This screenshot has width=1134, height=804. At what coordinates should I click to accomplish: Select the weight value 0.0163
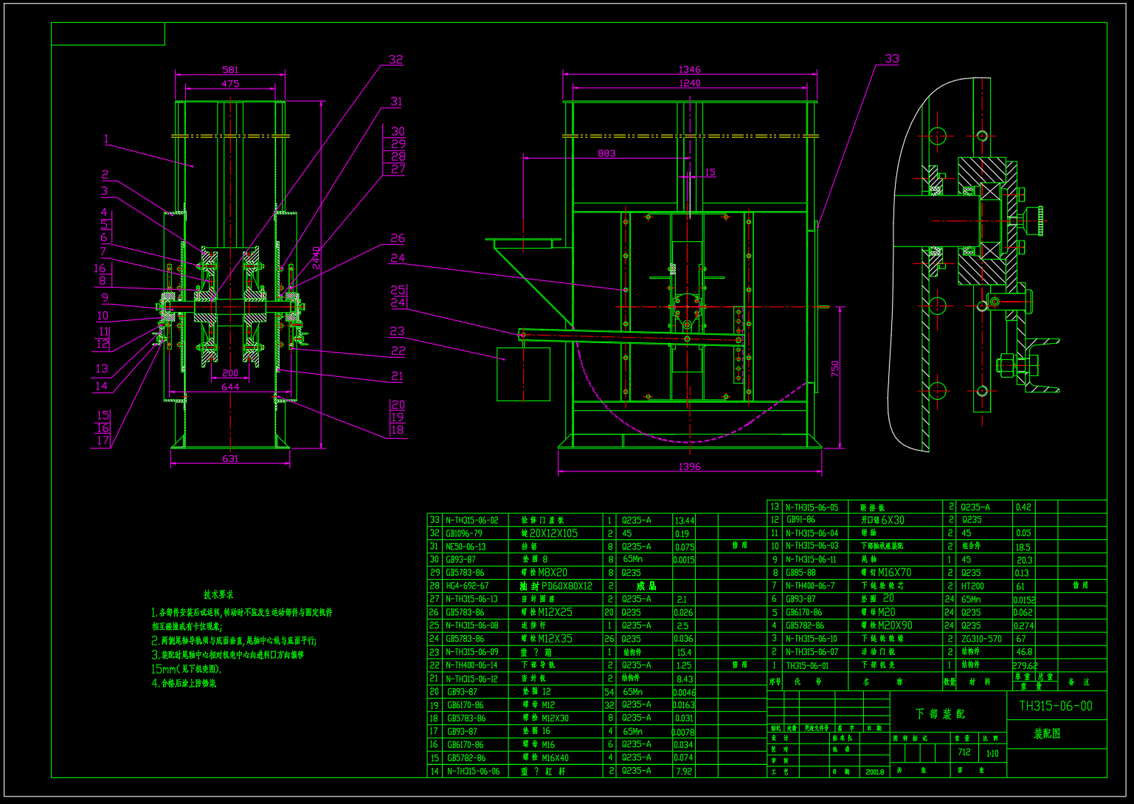684,705
